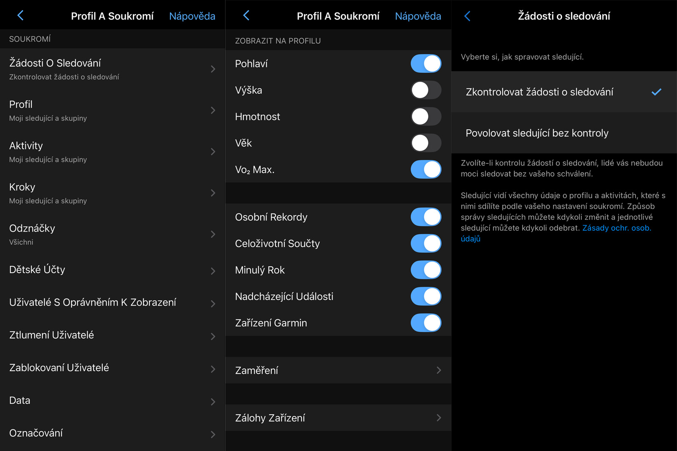The height and width of the screenshot is (451, 677).
Task: Go back from the left Profil A Soukromí screen
Action: pyautogui.click(x=20, y=16)
